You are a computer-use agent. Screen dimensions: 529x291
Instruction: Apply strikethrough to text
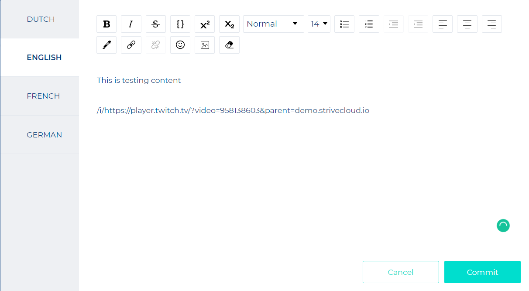coord(155,24)
